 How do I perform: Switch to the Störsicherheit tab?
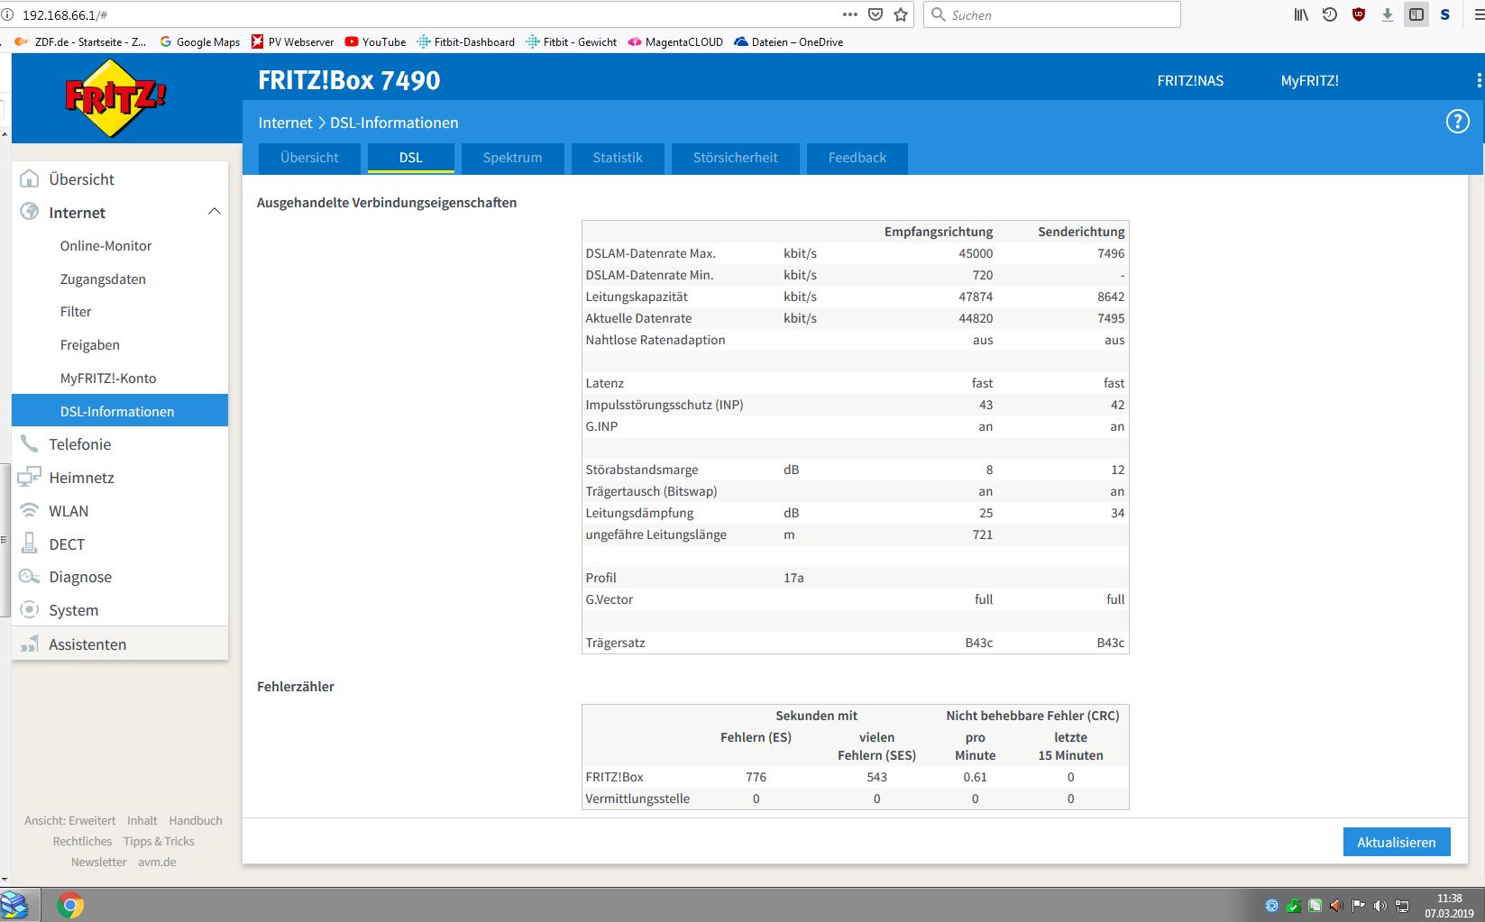click(x=735, y=158)
